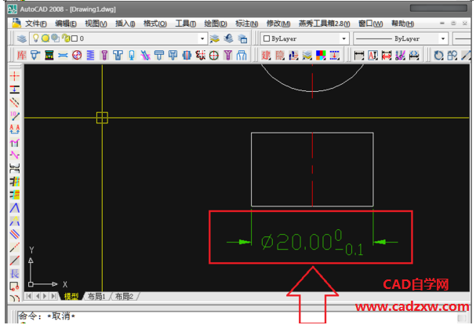Screen dimensions: 476x325
Task: Click the magenta zigzag line icon
Action: [x=15, y=155]
